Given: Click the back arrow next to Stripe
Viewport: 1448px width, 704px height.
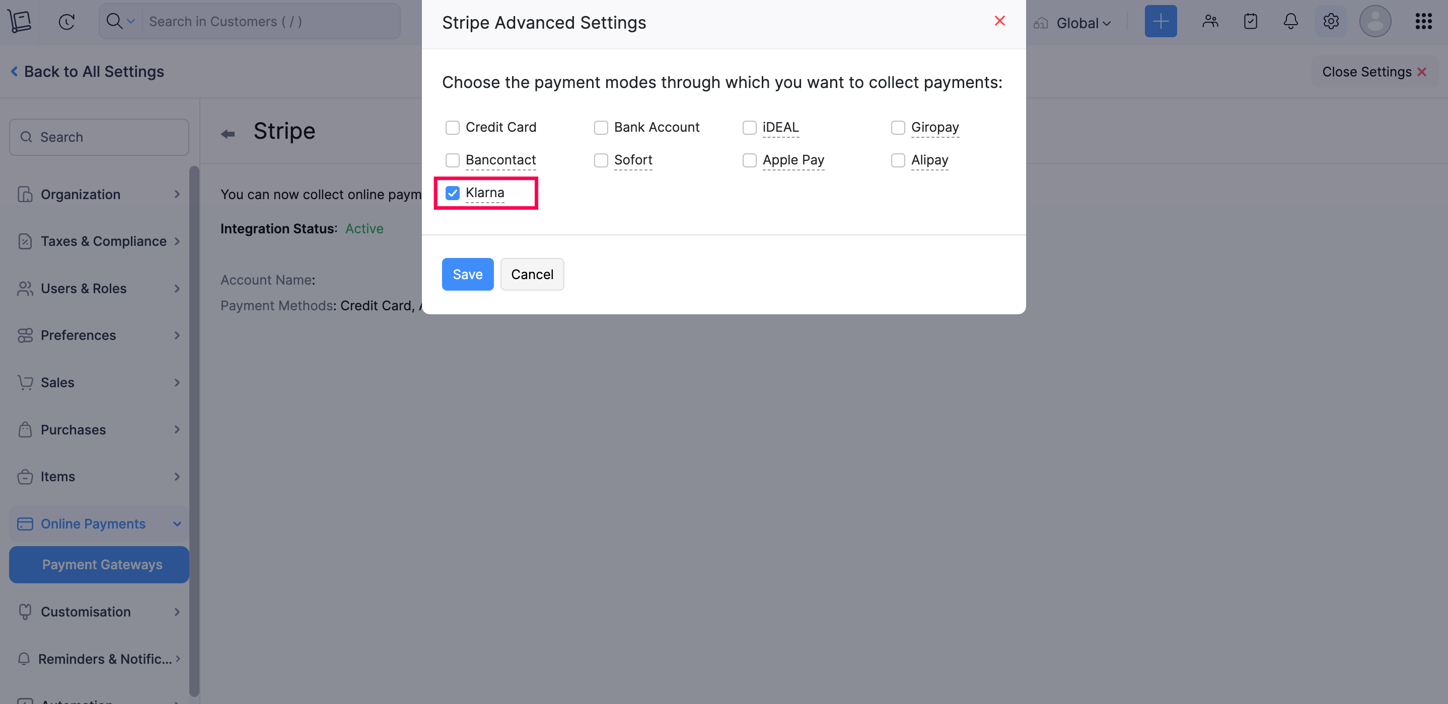Looking at the screenshot, I should click(x=228, y=134).
